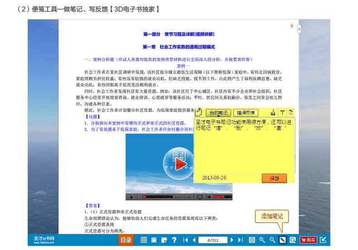Image resolution: width=358 pixels, height=250 pixels.
Task: Go to the previous page
Action: pos(194,240)
